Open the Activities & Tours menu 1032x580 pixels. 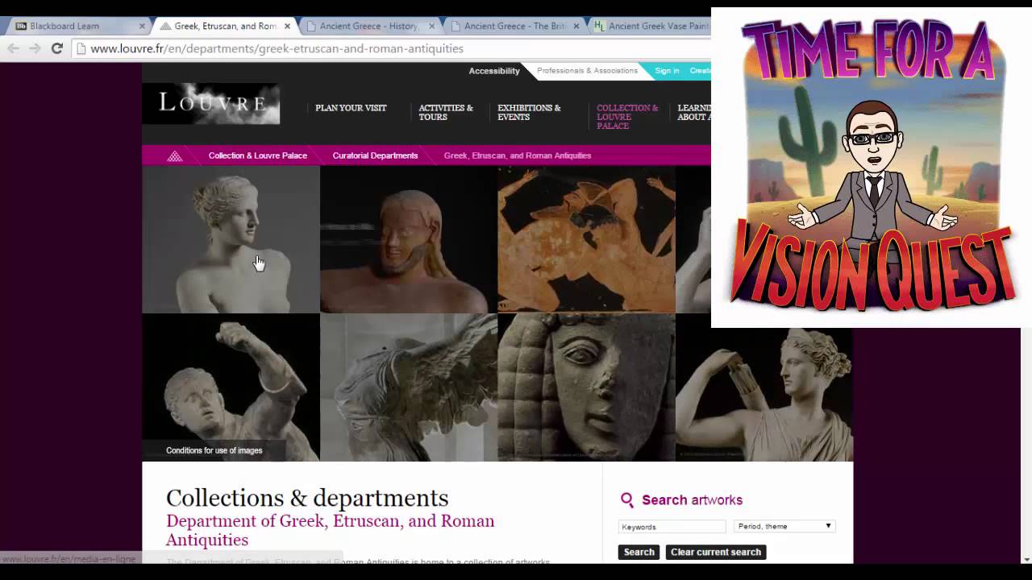point(446,113)
